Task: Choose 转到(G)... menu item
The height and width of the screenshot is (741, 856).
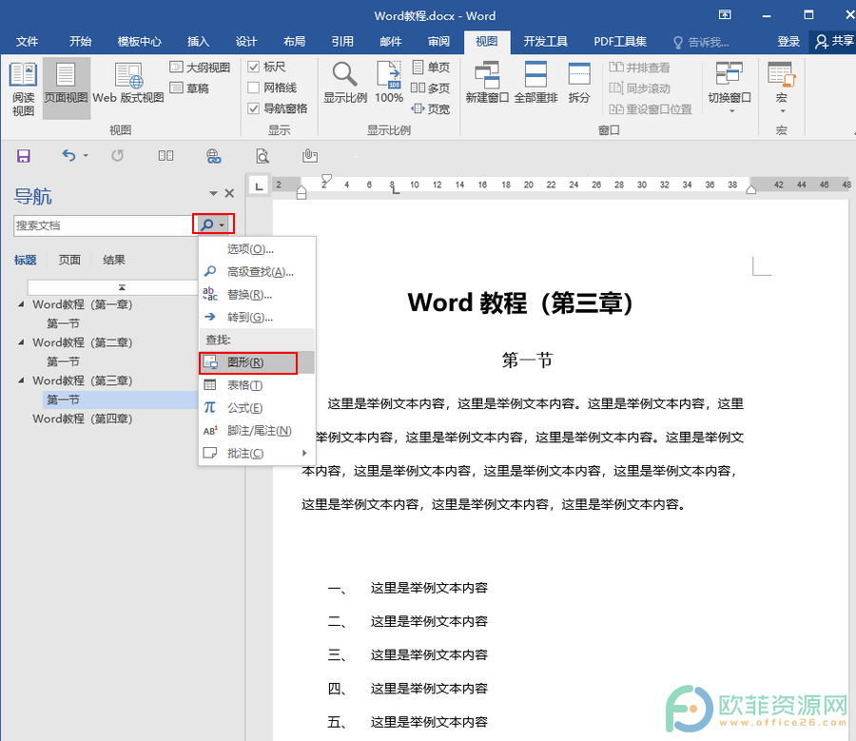Action: coord(257,318)
